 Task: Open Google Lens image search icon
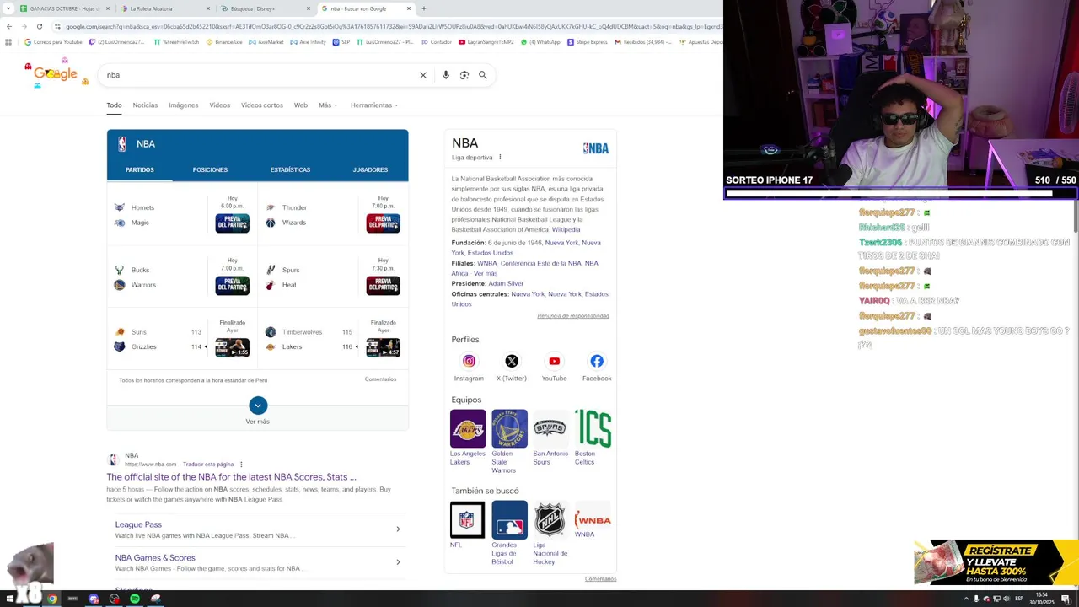pyautogui.click(x=464, y=75)
